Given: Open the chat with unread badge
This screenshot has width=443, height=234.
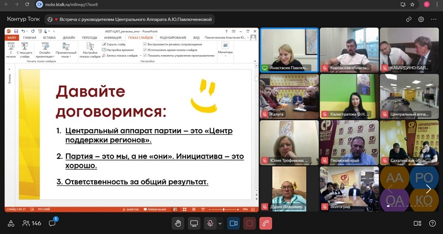Looking at the screenshot, I should (53, 224).
